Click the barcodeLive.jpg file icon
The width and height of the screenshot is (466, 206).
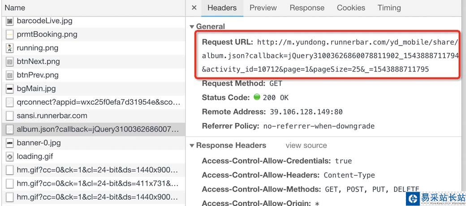tap(10, 21)
